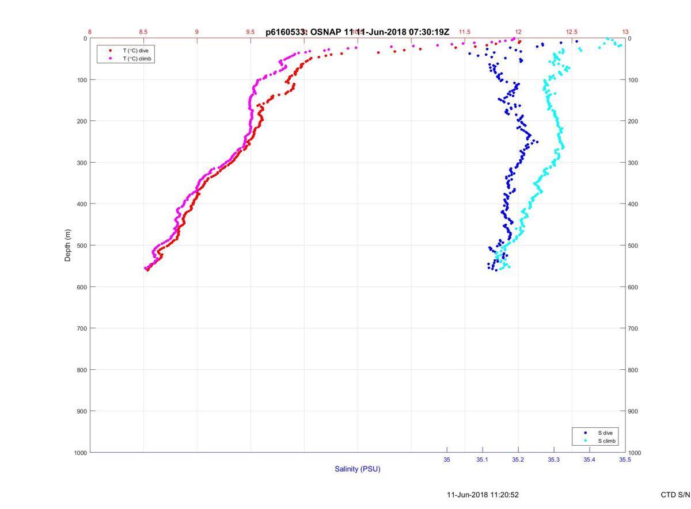691x509 pixels.
Task: Select the 'T (°C) dive' legend entry
Action: point(135,51)
